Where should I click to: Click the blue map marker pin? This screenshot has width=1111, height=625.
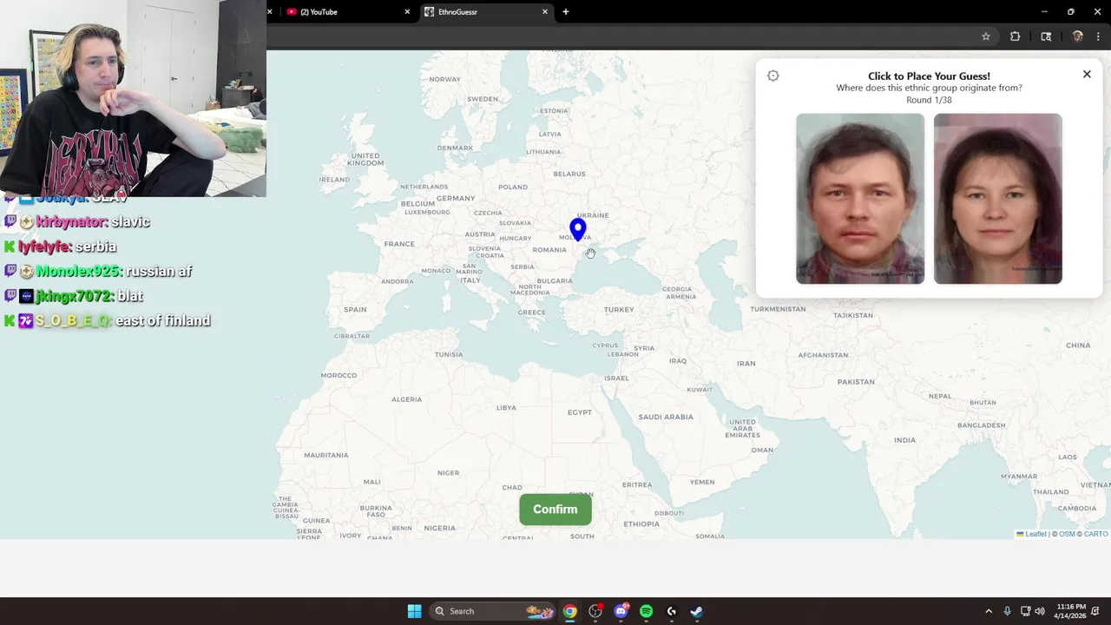tap(577, 229)
